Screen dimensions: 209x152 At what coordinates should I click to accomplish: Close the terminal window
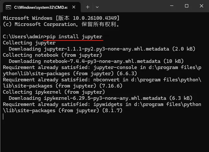click(x=202, y=6)
